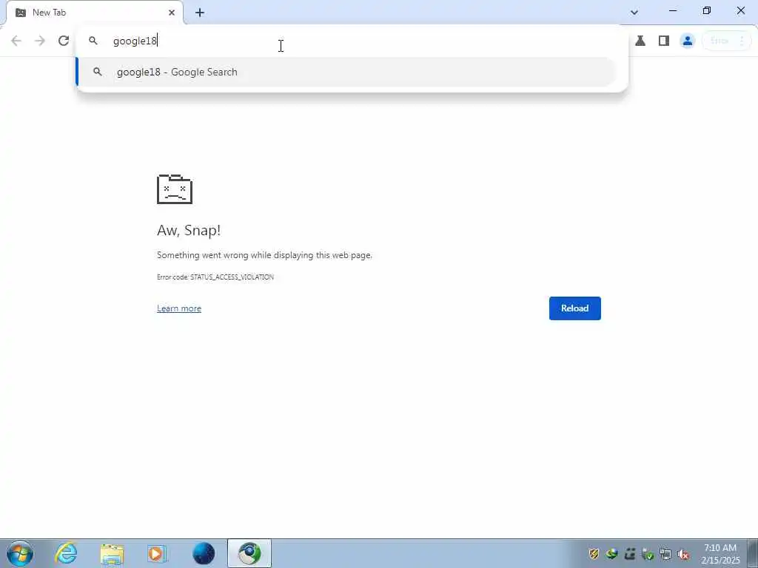The height and width of the screenshot is (568, 758).
Task: Open the side panel icon
Action: tap(664, 41)
